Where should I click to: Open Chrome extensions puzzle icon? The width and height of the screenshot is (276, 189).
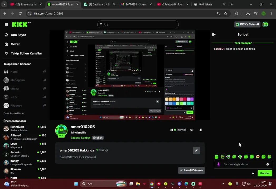(x=236, y=13)
